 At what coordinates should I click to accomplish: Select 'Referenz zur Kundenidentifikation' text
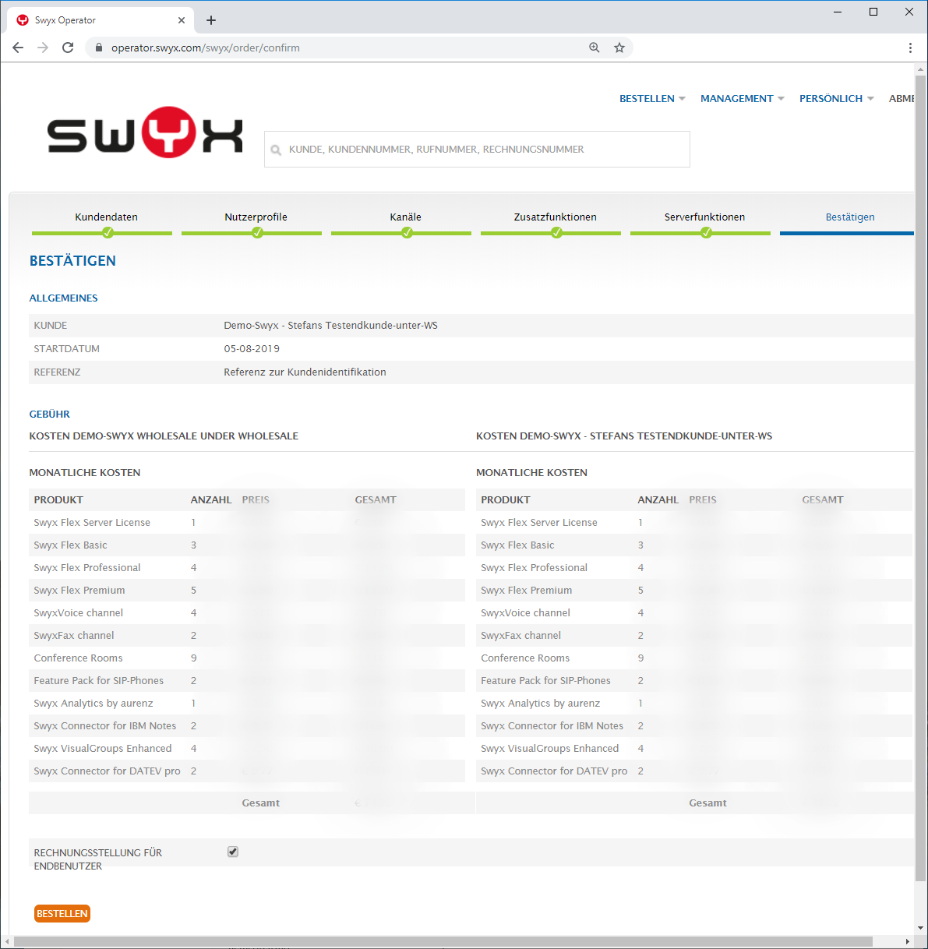pos(305,372)
